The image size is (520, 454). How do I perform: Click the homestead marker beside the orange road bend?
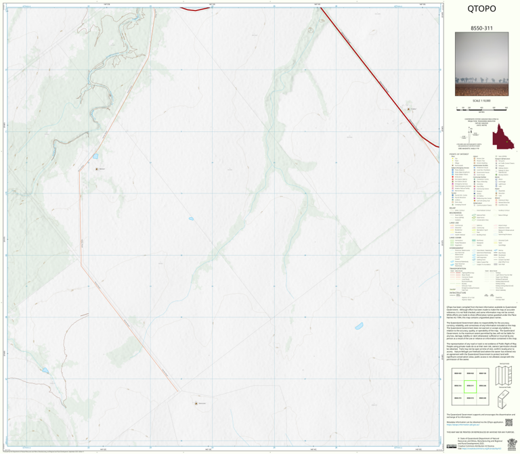point(97,169)
